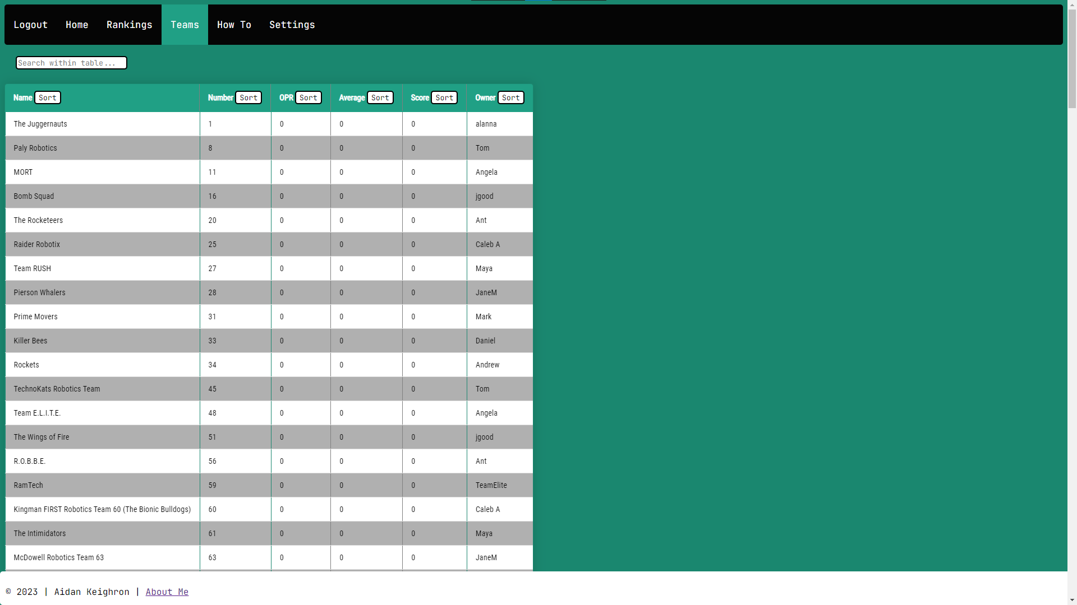Open the About Me link
Screen dimensions: 1077x605
[167, 592]
